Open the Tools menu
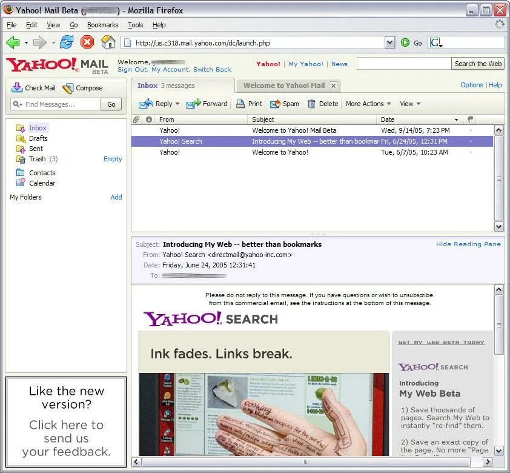The height and width of the screenshot is (473, 510). click(x=135, y=25)
